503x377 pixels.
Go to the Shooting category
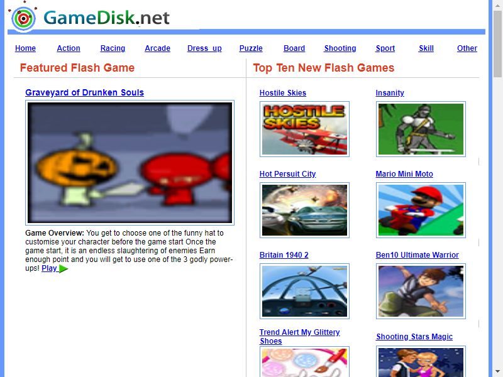tap(340, 48)
